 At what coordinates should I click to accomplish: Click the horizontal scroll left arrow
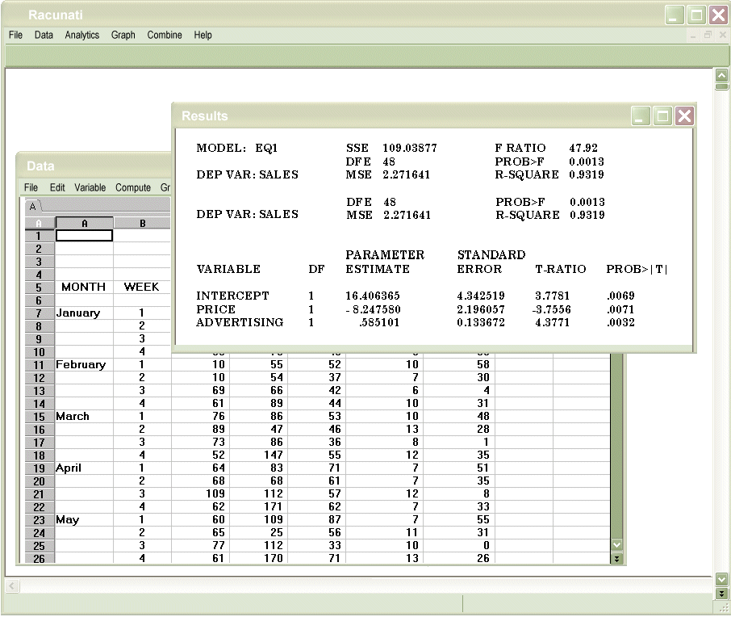[x=12, y=586]
